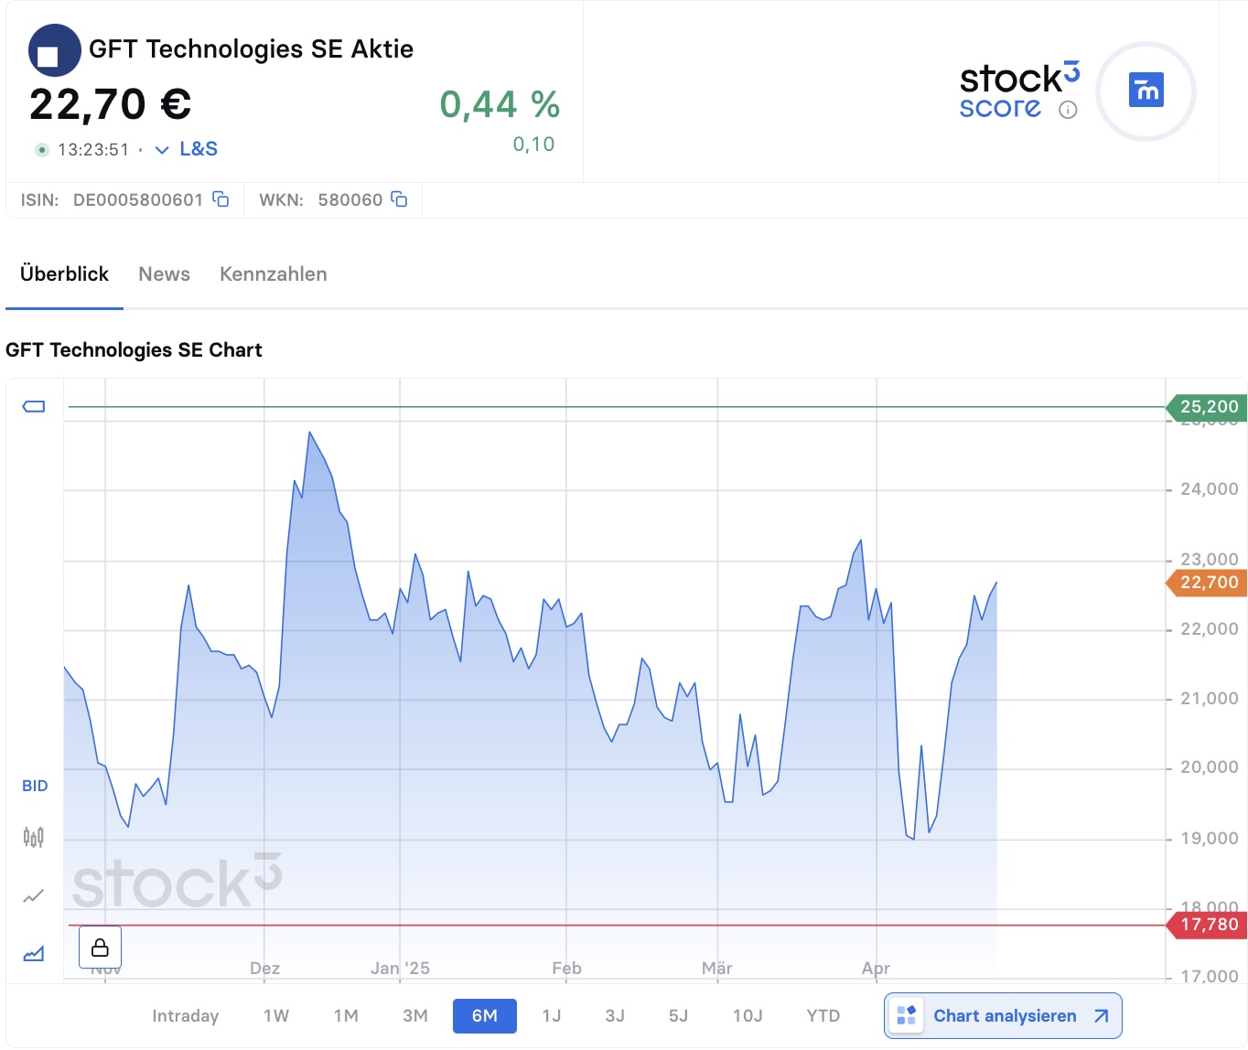Select the 1W time range
Viewport: 1248px width, 1050px height.
[276, 1016]
